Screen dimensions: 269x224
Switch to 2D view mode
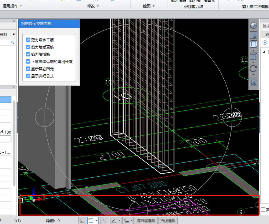(253, 35)
